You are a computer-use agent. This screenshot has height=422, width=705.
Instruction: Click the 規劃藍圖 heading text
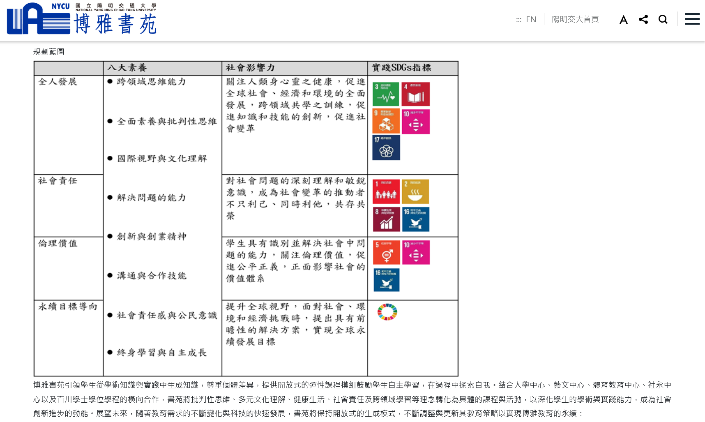pyautogui.click(x=48, y=52)
